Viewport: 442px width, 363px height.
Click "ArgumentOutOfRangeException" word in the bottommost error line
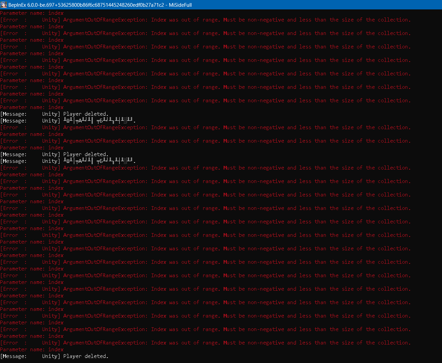pos(105,343)
